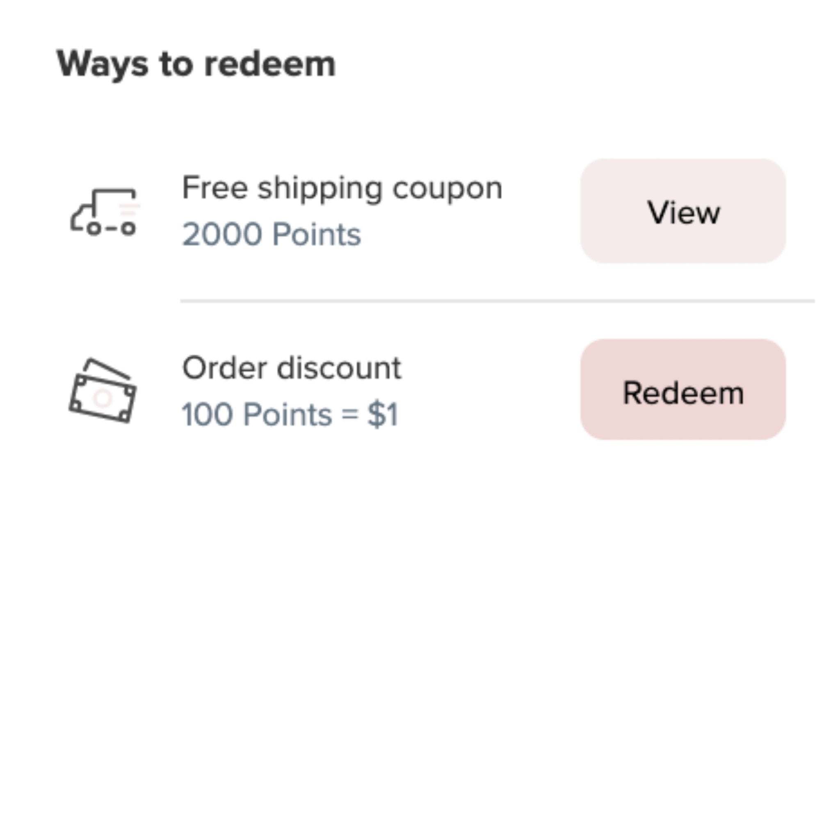Click the number "2000" in the points cost
The image size is (840, 840).
(x=222, y=235)
